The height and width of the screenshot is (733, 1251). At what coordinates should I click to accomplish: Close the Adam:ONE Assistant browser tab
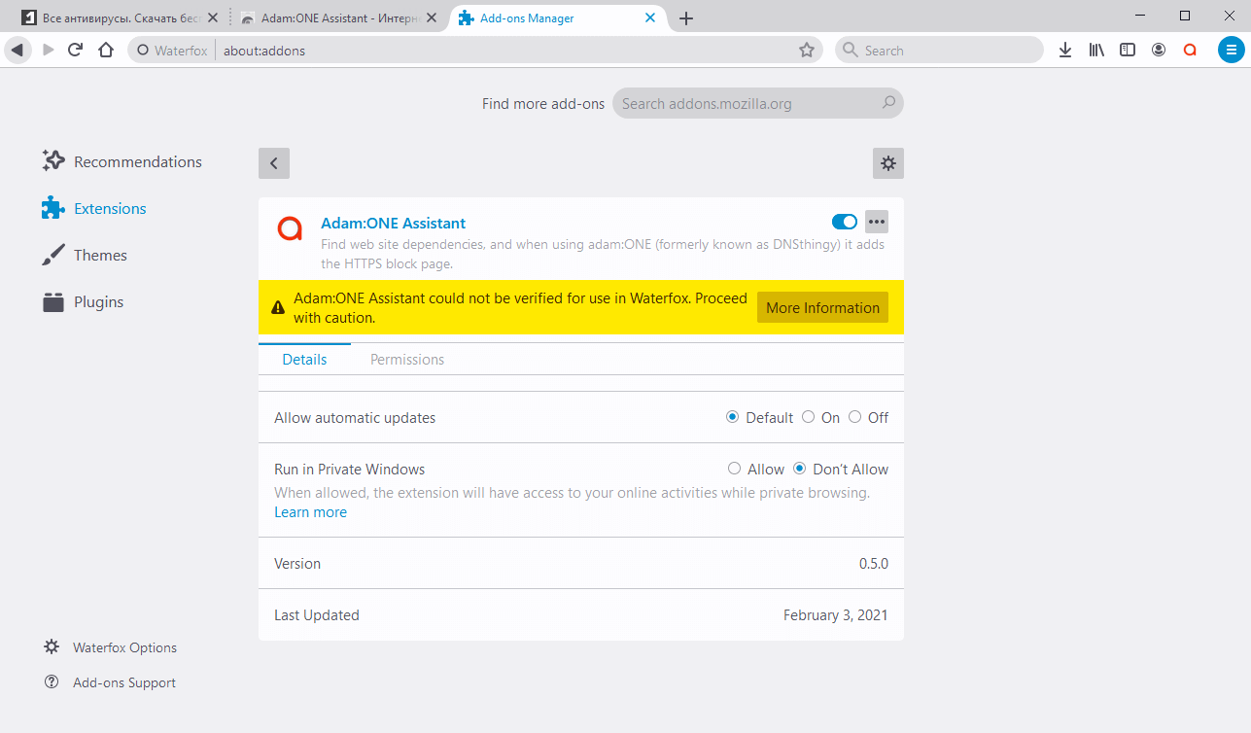pos(433,17)
